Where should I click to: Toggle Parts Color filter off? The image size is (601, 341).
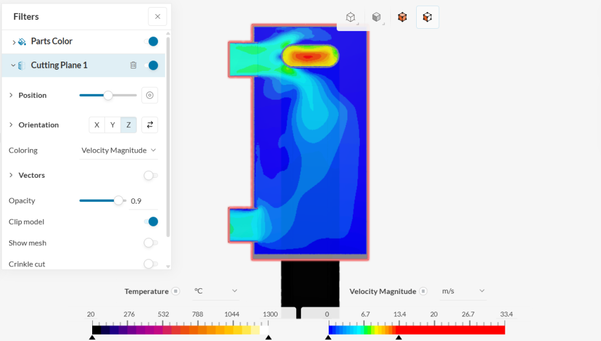tap(151, 41)
